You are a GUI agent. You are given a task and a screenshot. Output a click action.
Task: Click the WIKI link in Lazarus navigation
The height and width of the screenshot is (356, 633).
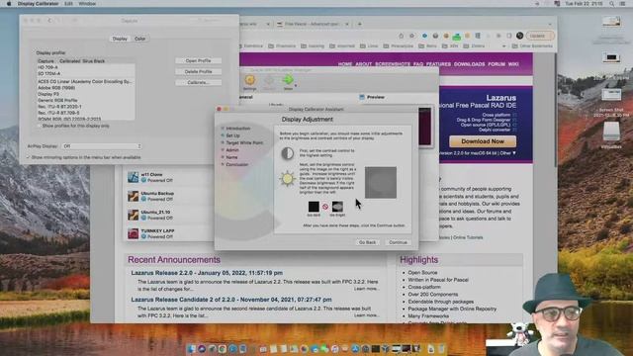click(513, 64)
